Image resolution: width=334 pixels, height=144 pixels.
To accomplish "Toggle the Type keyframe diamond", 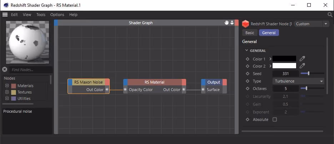I will (x=248, y=81).
